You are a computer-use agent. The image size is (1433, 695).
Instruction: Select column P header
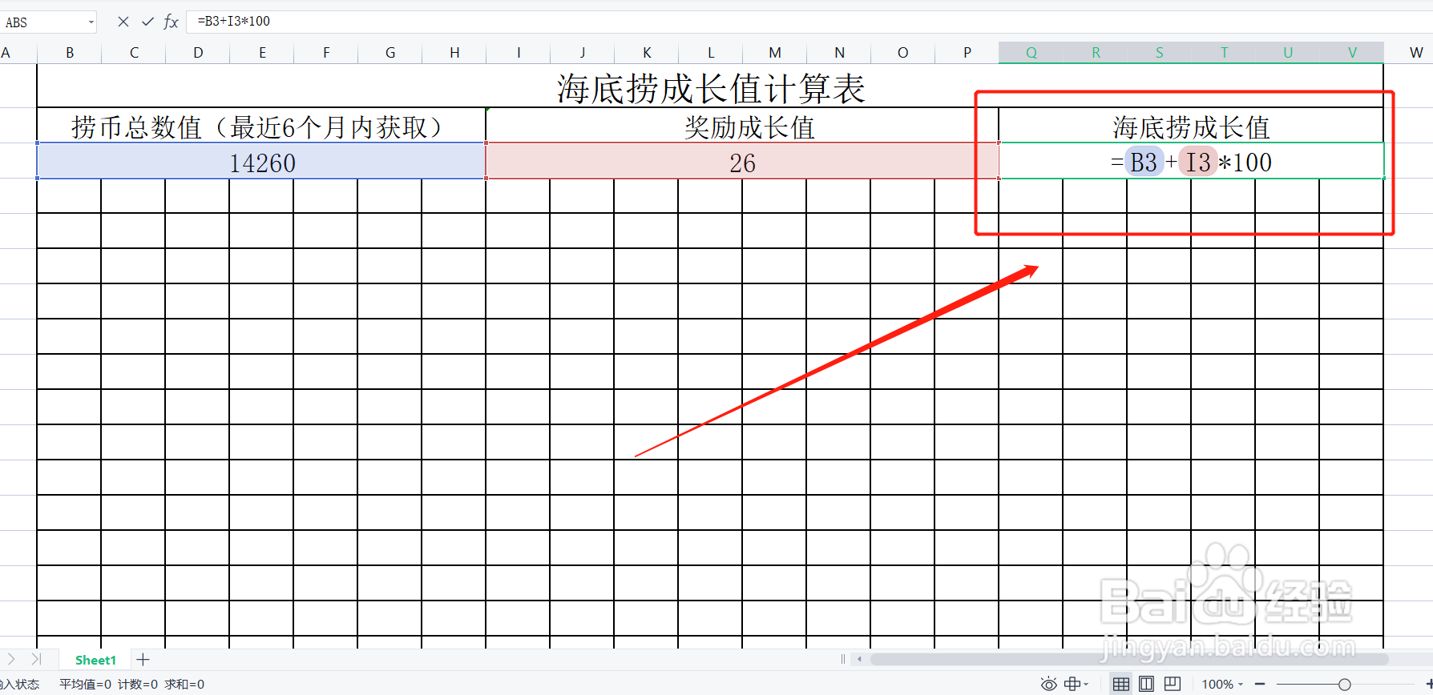click(x=967, y=53)
